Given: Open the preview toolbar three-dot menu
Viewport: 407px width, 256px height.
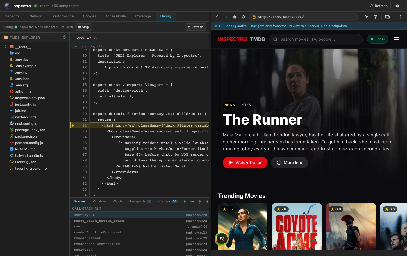Looking at the screenshot, I should click(401, 17).
